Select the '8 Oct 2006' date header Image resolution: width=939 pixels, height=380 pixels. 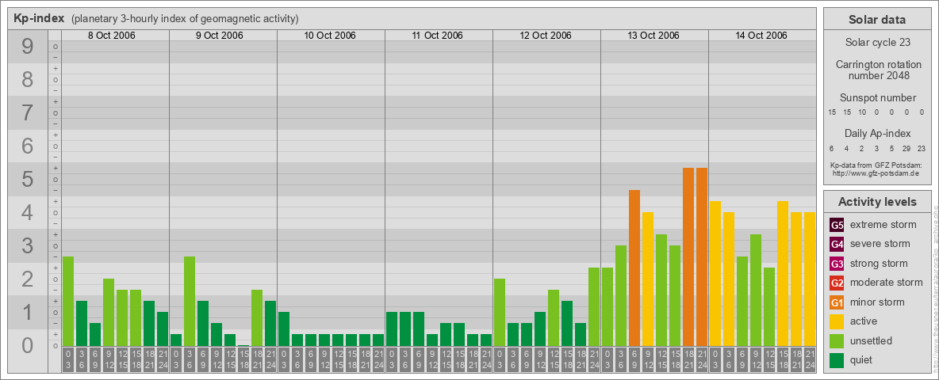tap(111, 36)
